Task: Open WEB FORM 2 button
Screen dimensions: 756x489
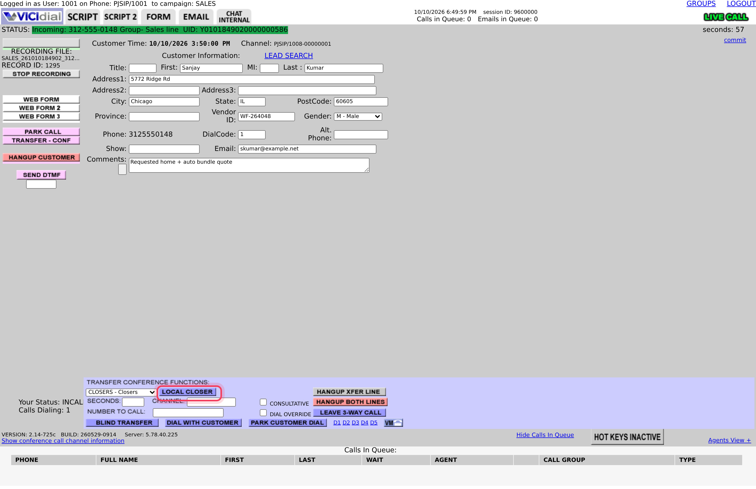Action: (x=41, y=108)
